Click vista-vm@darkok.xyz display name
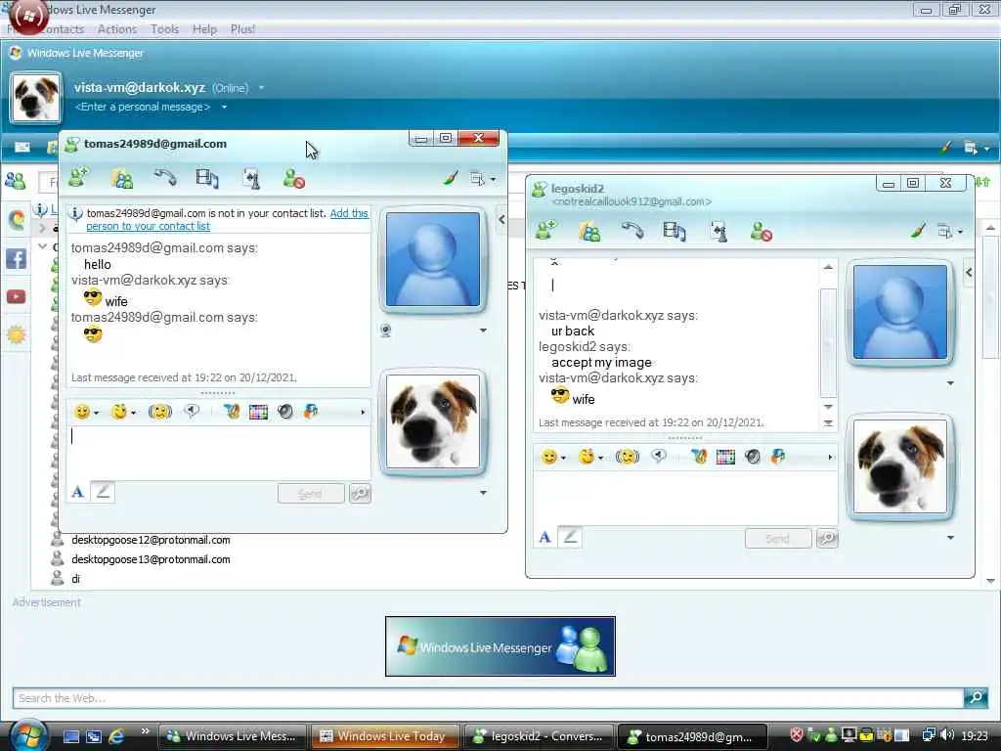 (x=139, y=87)
